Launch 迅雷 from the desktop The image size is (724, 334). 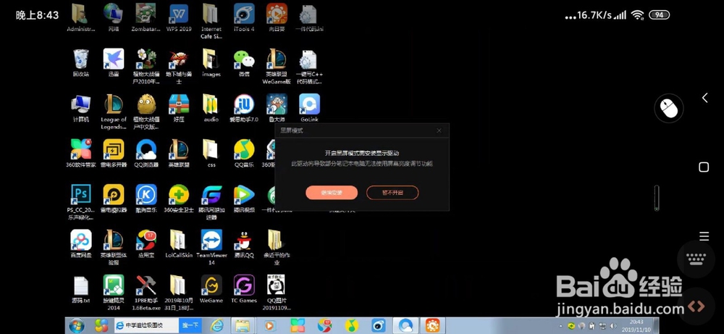point(113,63)
